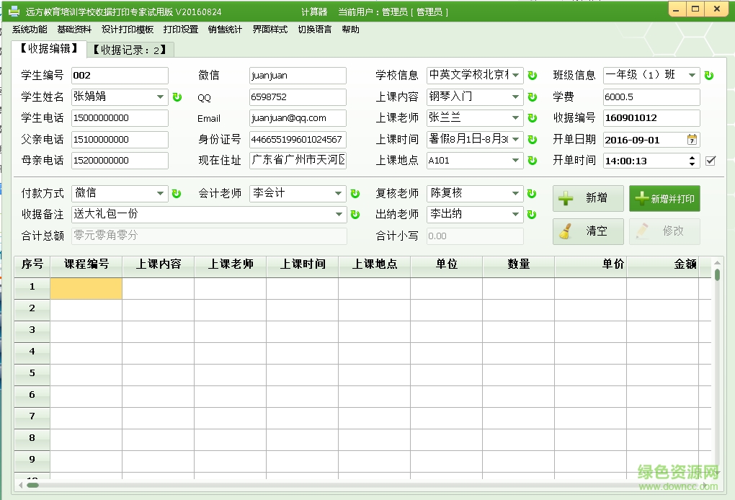Click the refresh icon next to 学校信息
This screenshot has width=735, height=500.
(x=532, y=75)
